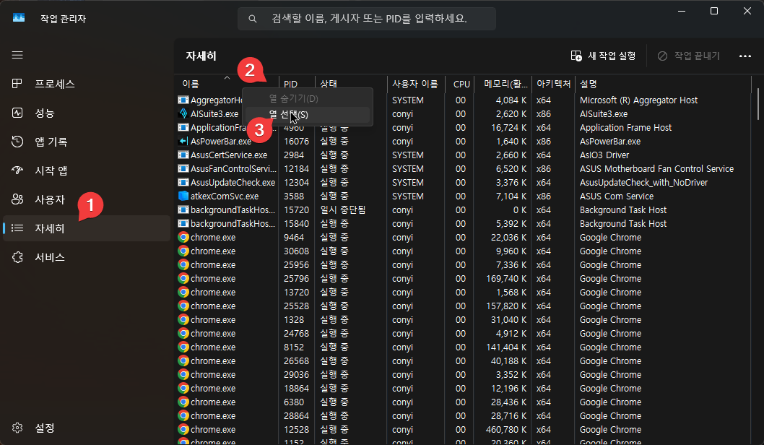This screenshot has height=445, width=764.
Task: Open the 앱 기록 (App history) icon
Action: pyautogui.click(x=17, y=142)
